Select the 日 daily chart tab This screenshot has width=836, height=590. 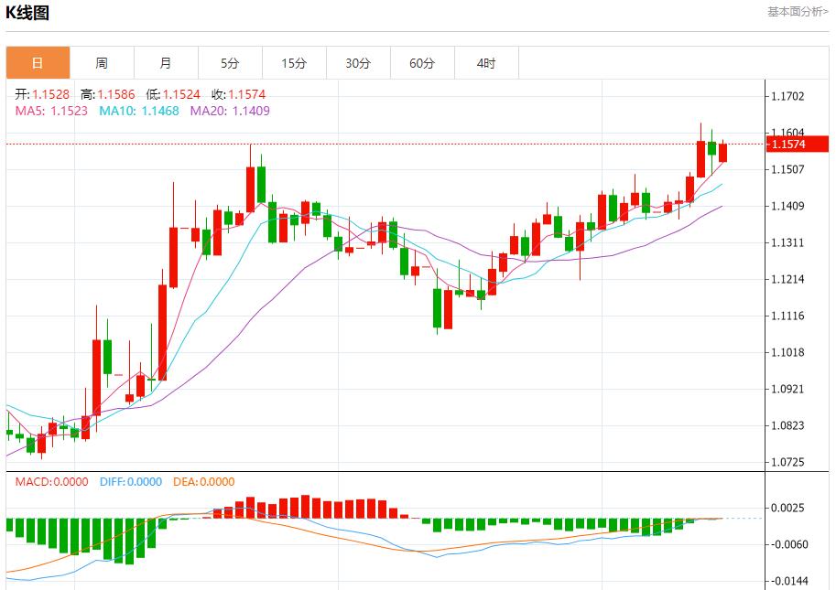(x=38, y=63)
